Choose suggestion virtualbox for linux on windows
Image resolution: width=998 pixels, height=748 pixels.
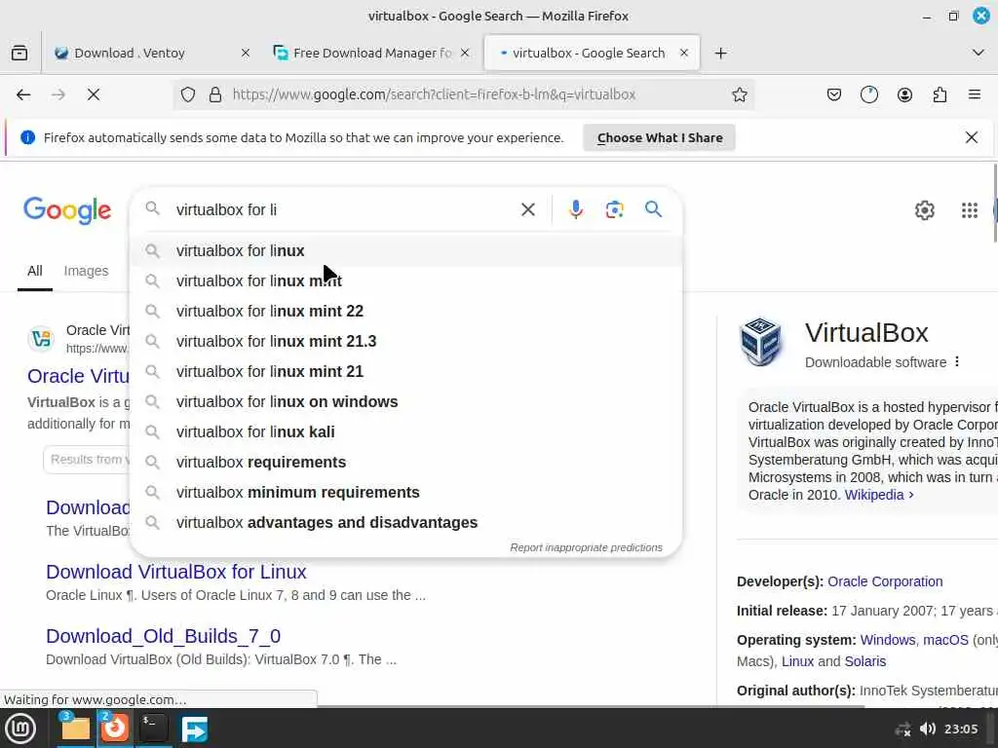406,402
